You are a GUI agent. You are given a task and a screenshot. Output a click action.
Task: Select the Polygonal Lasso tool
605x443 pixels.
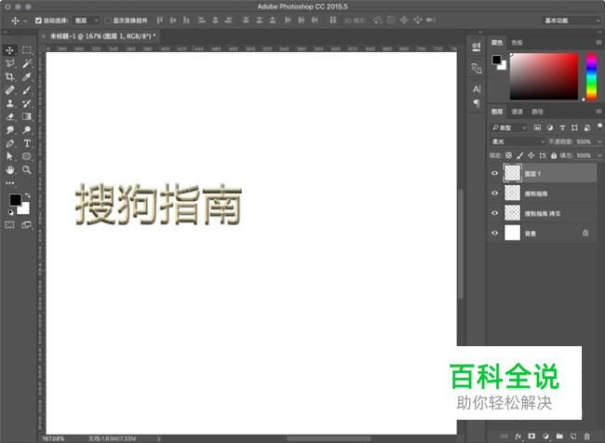coord(10,63)
